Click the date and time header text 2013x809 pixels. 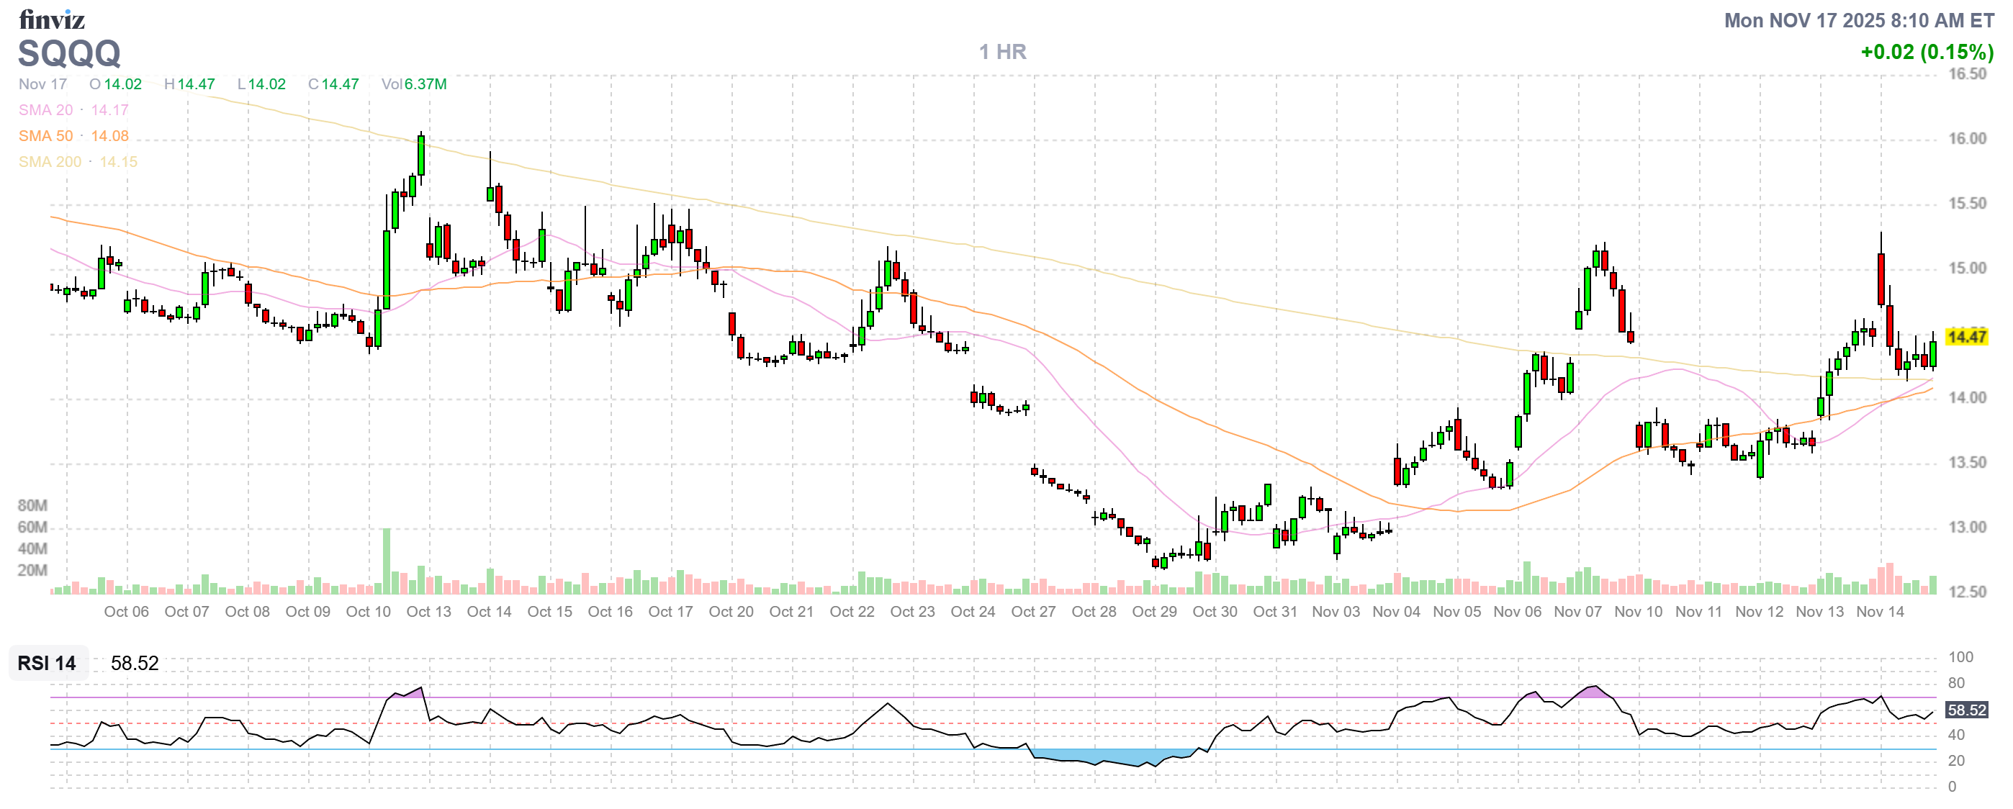(x=1858, y=20)
